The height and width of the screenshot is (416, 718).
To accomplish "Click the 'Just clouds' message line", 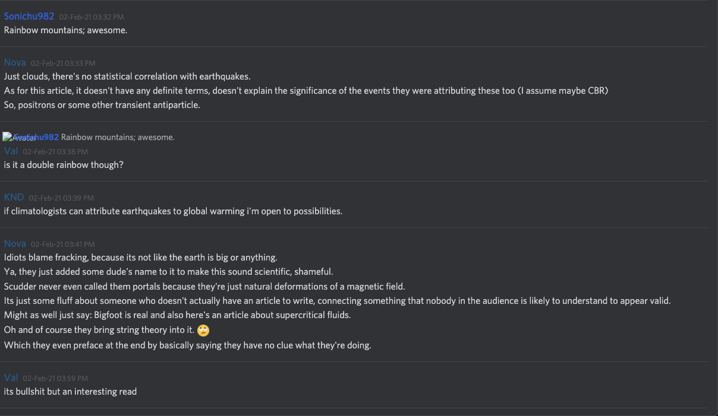I will [127, 77].
